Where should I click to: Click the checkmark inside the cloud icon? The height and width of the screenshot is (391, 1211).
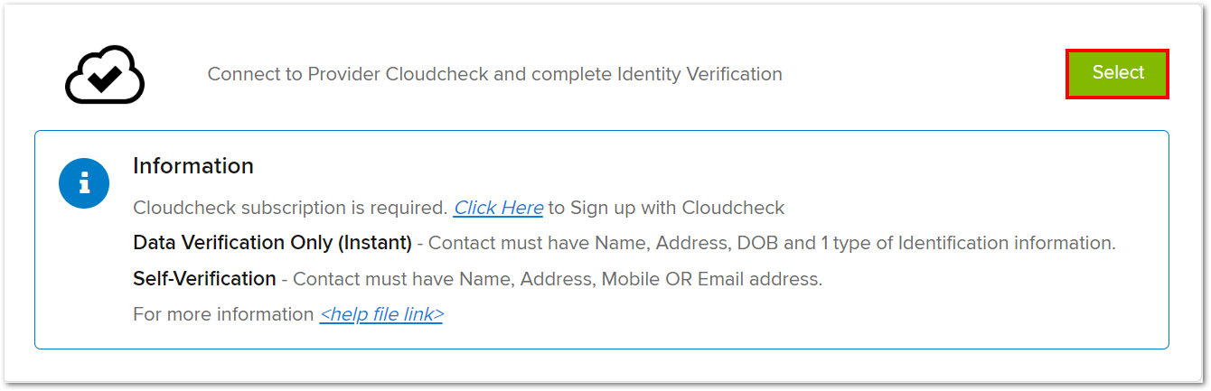point(105,79)
